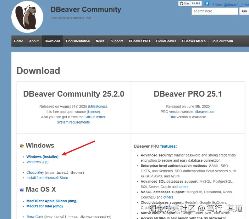The width and height of the screenshot is (249, 219).
Task: Click 'Released on June 9th, 2025' text
Action: (x=188, y=107)
